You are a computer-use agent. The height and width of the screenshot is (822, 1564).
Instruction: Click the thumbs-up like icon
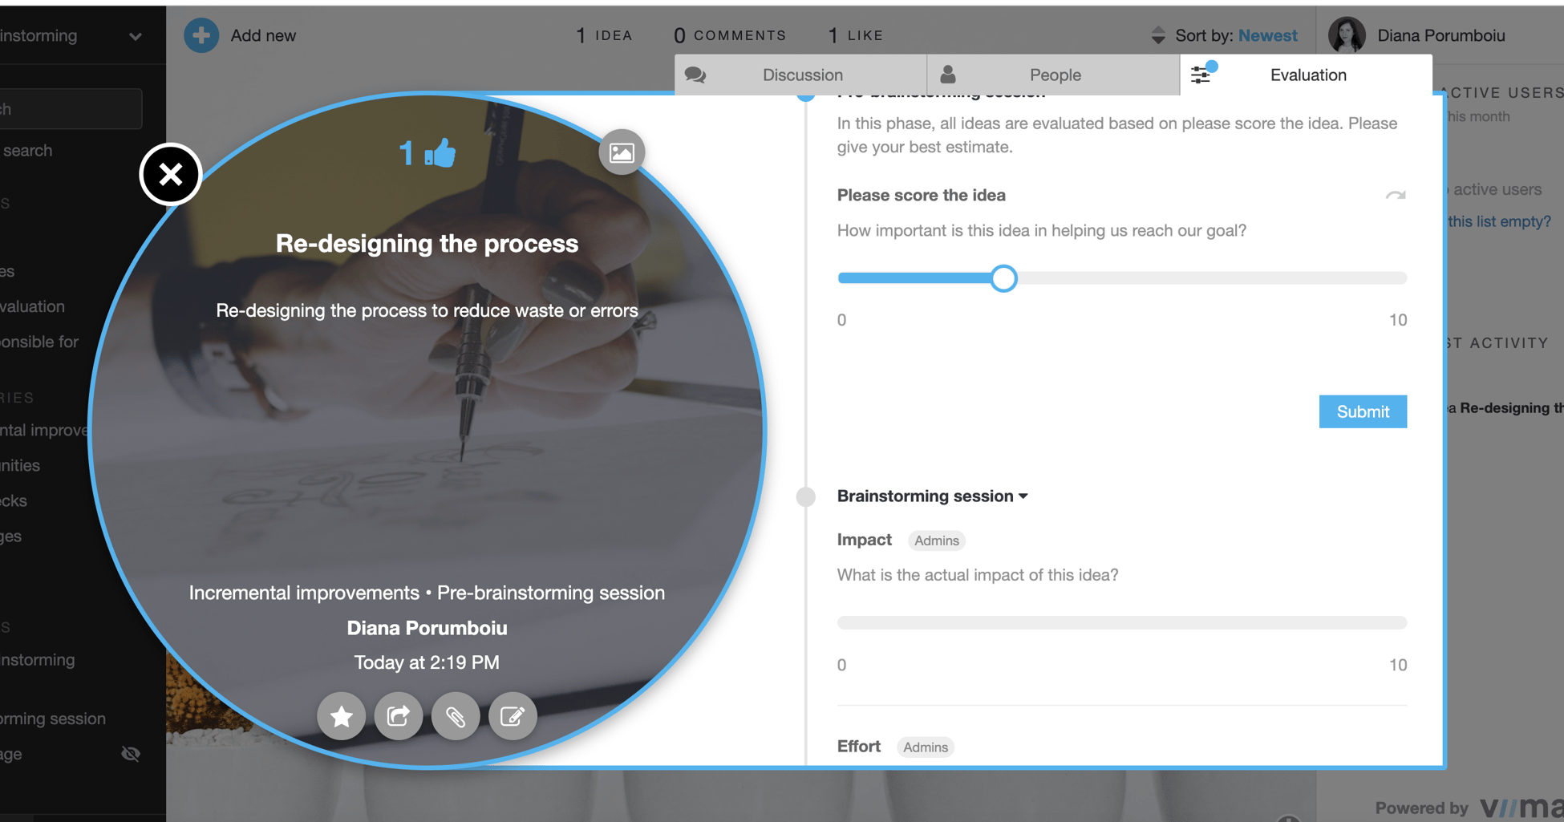pos(440,153)
